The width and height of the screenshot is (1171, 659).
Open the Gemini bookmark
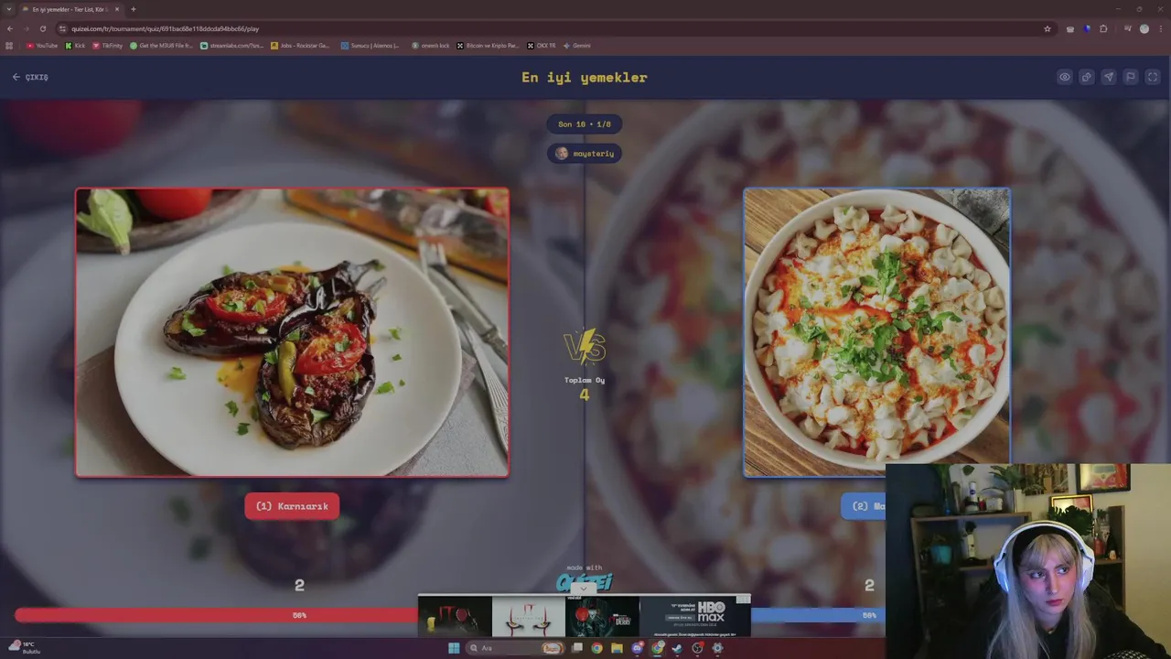click(577, 45)
